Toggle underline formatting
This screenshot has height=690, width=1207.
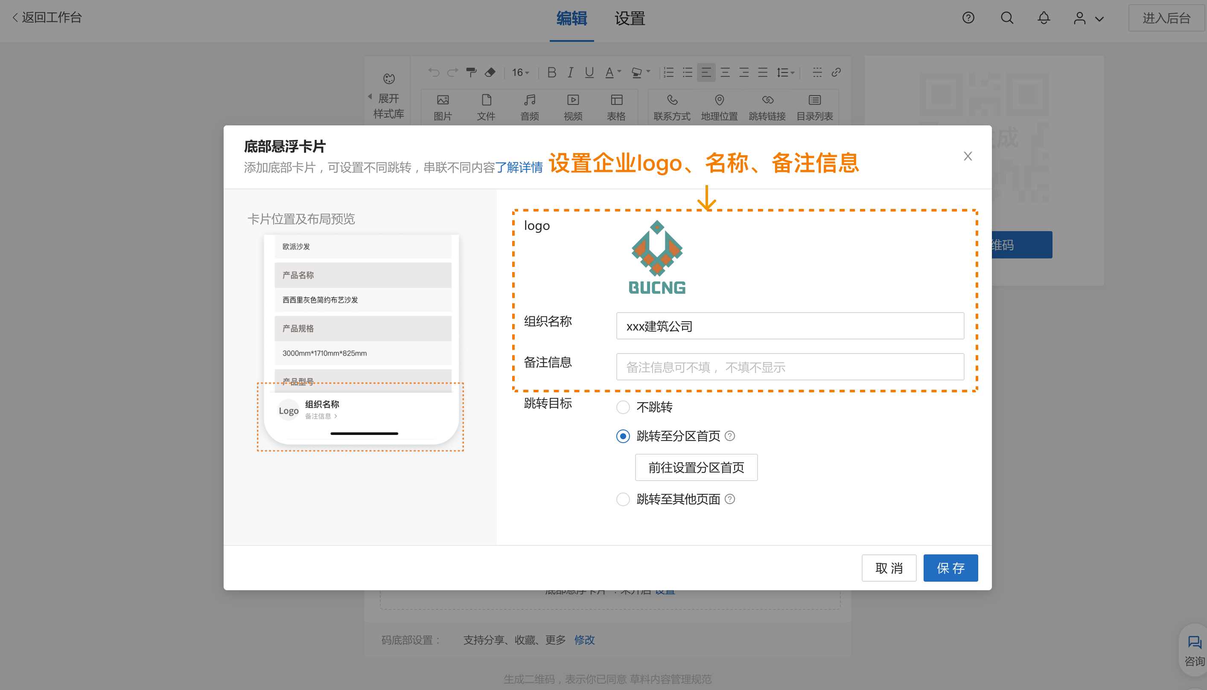tap(589, 72)
